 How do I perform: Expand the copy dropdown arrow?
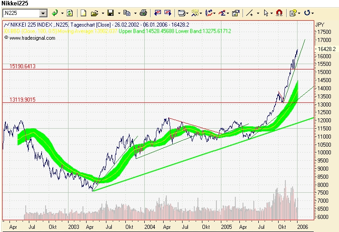click(x=135, y=14)
